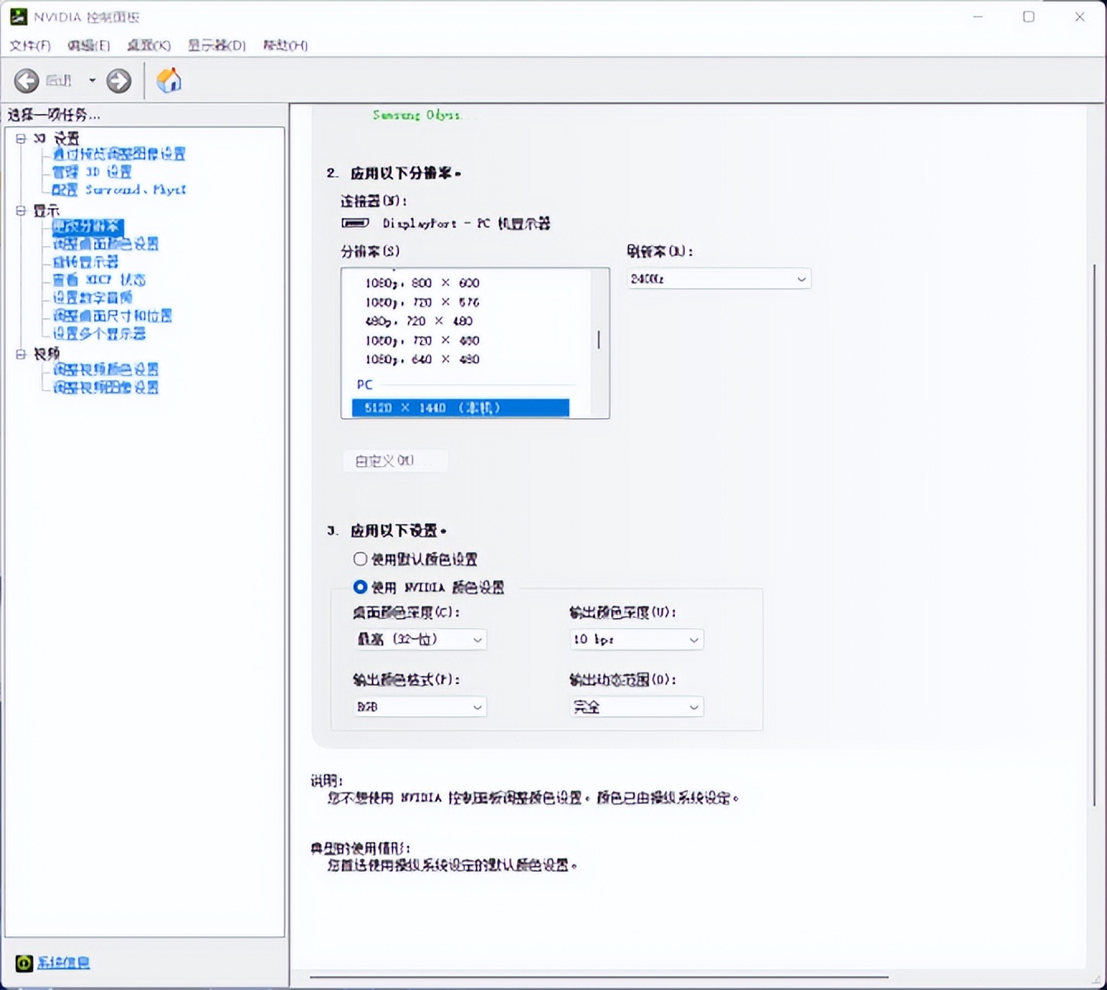Select the 5120 × 1440 (本机) resolution
The height and width of the screenshot is (990, 1107).
coord(460,408)
